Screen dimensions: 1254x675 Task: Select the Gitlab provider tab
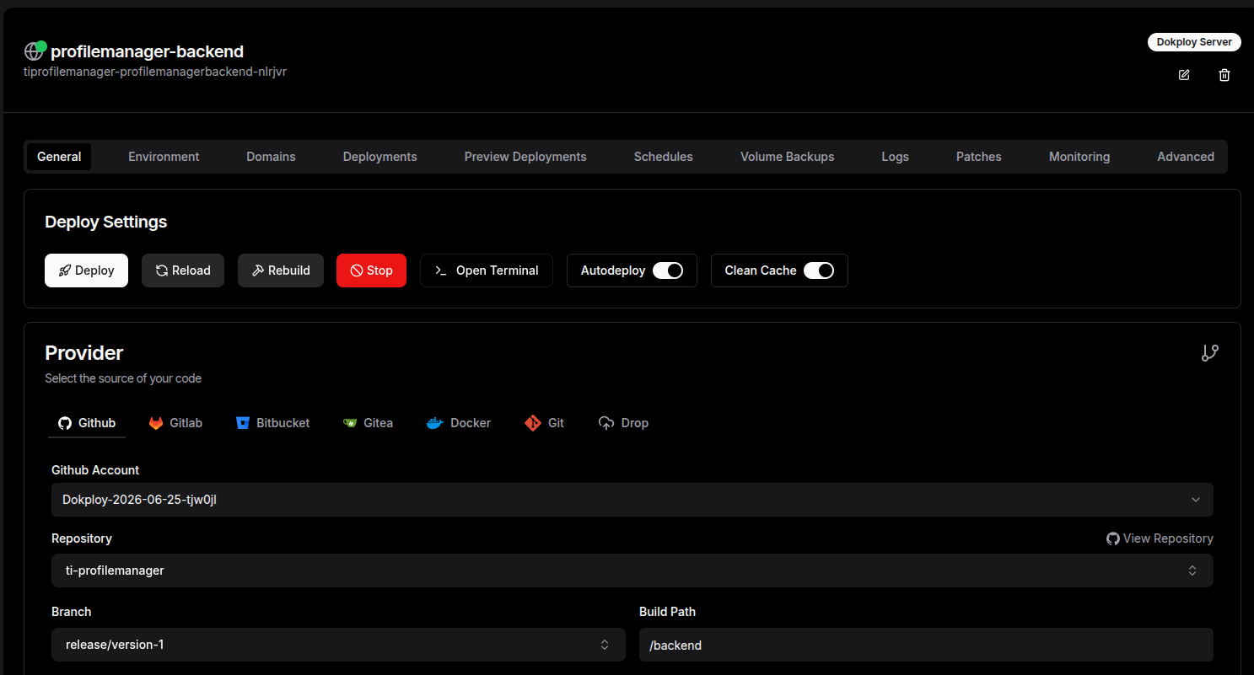(176, 423)
